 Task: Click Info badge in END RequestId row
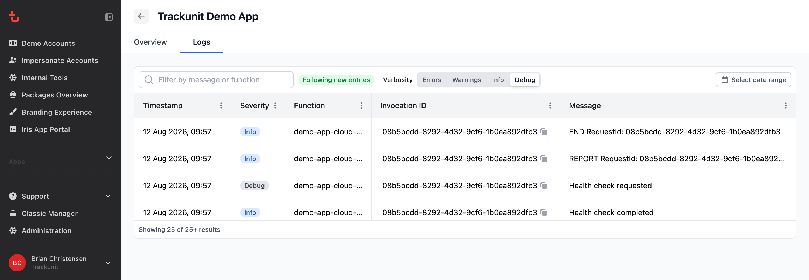tap(250, 132)
